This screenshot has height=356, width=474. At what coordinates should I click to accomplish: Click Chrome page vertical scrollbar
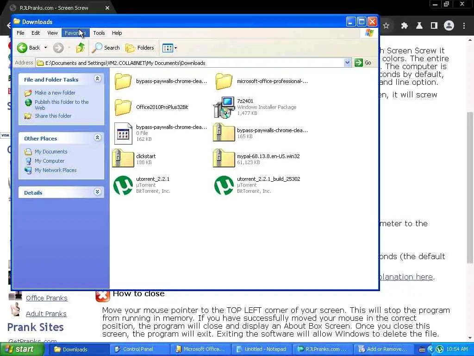[470, 188]
